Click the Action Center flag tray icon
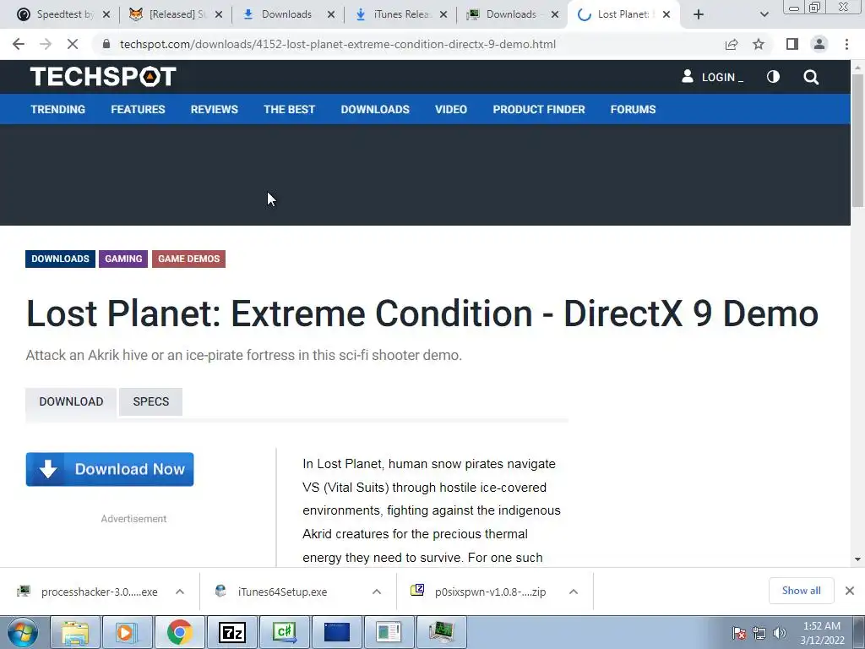 (739, 633)
